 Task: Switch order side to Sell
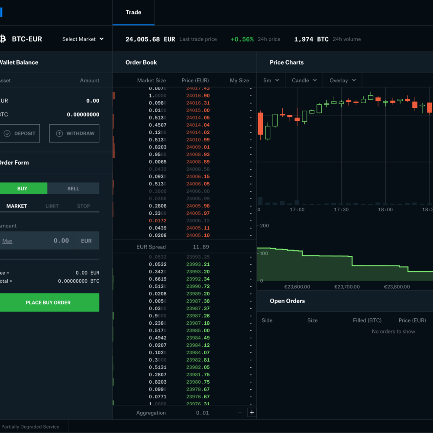click(x=73, y=188)
